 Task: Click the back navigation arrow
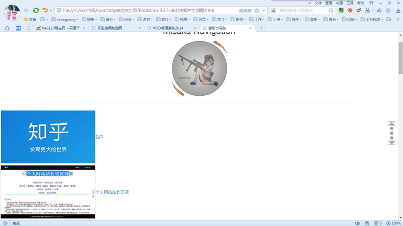point(26,10)
